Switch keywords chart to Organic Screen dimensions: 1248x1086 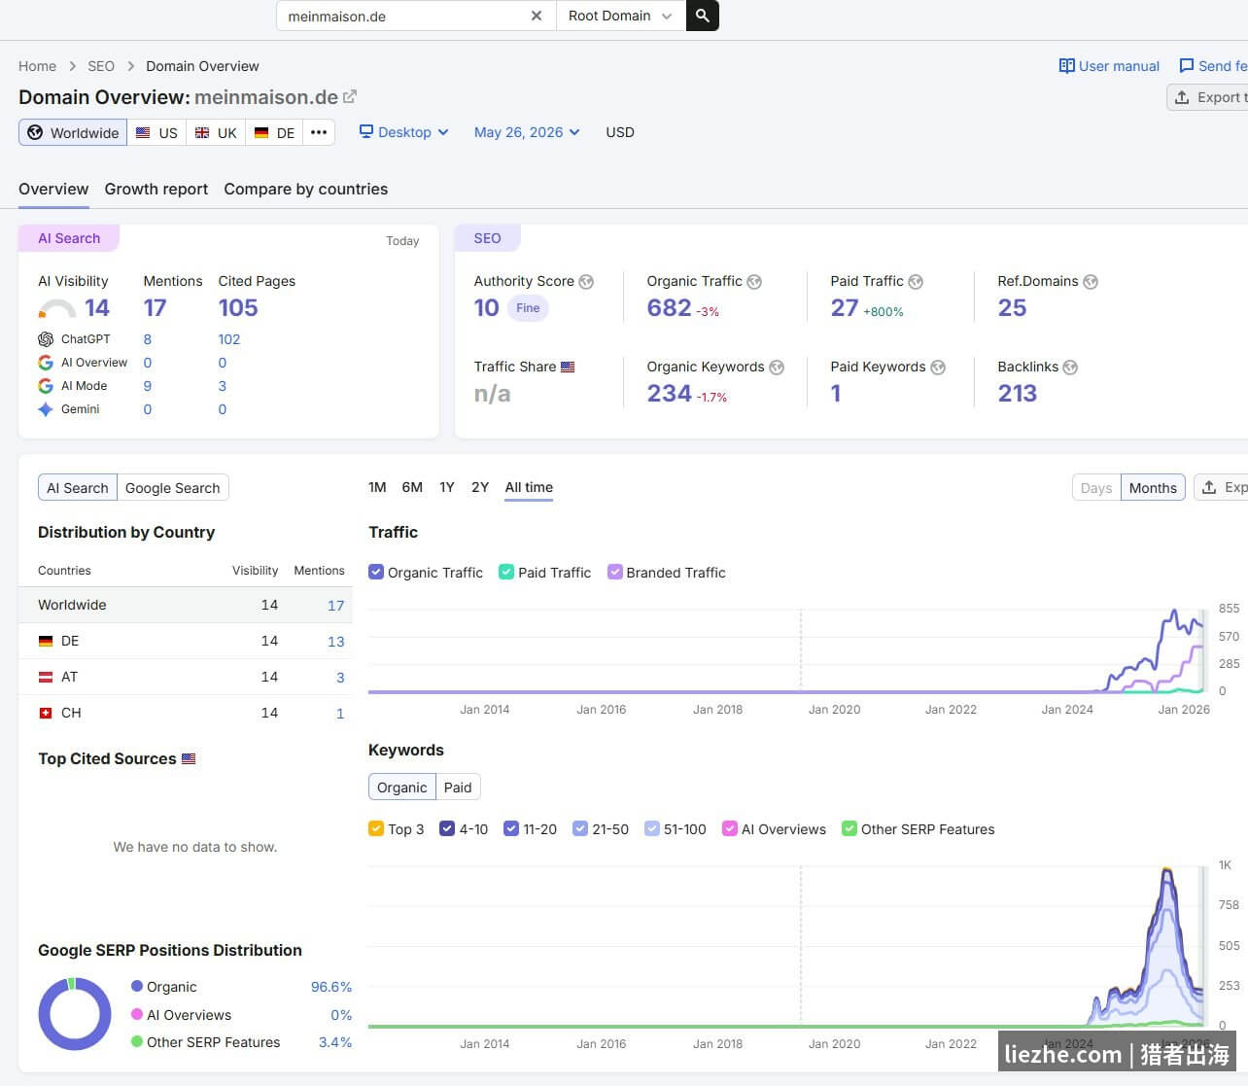[x=402, y=788]
